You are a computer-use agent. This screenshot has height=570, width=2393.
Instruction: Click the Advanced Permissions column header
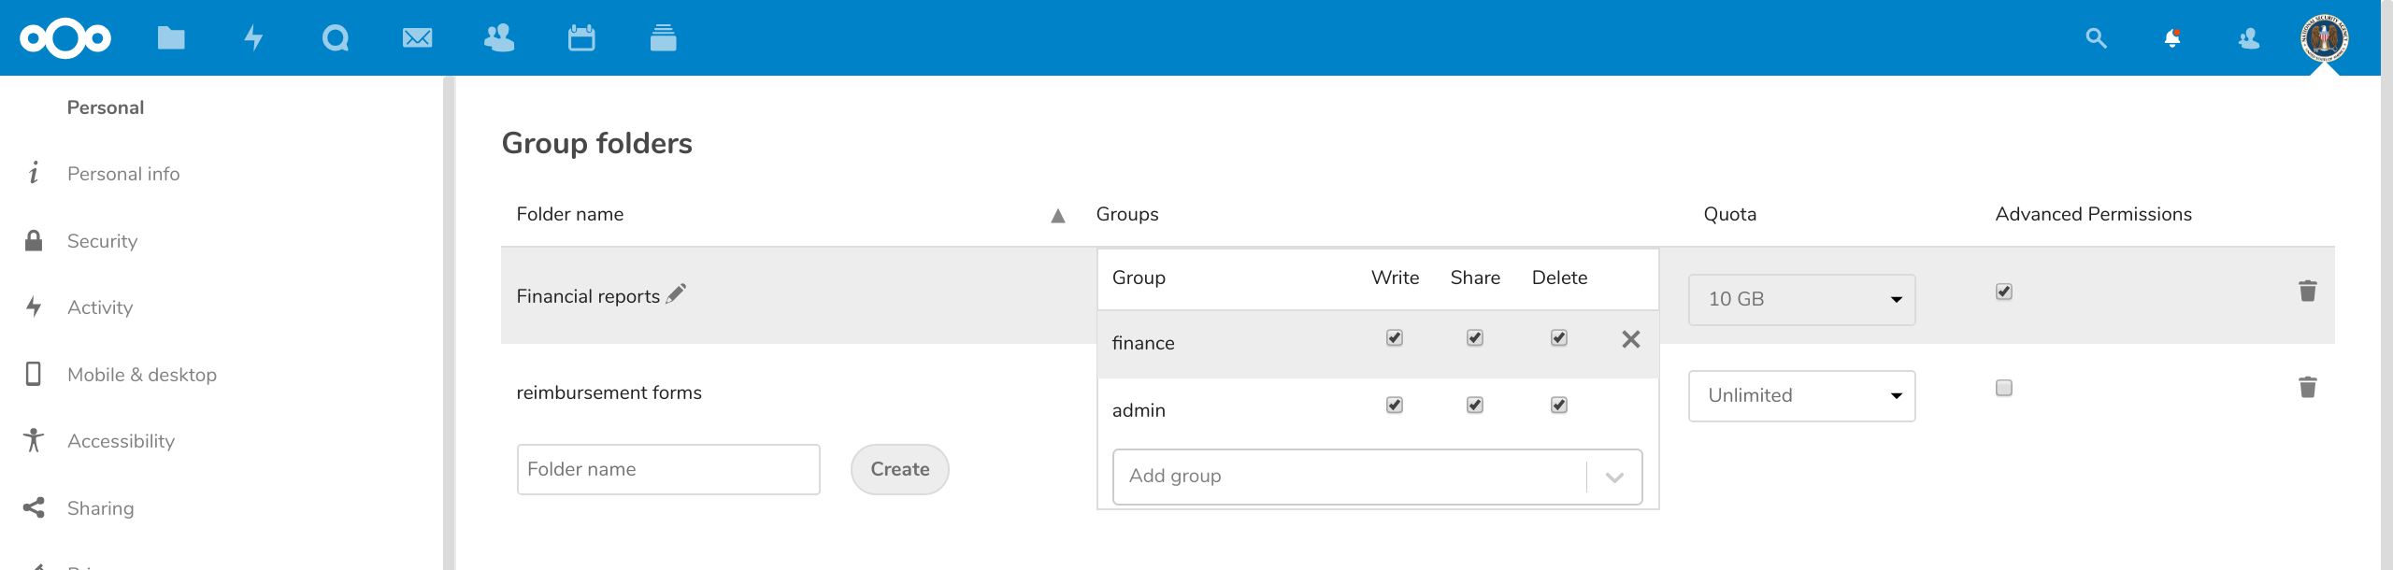pos(2094,214)
